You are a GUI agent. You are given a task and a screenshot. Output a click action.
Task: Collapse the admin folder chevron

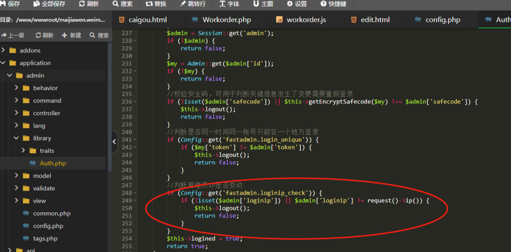click(10, 75)
